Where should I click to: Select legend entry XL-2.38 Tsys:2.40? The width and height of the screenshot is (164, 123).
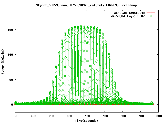129,13
